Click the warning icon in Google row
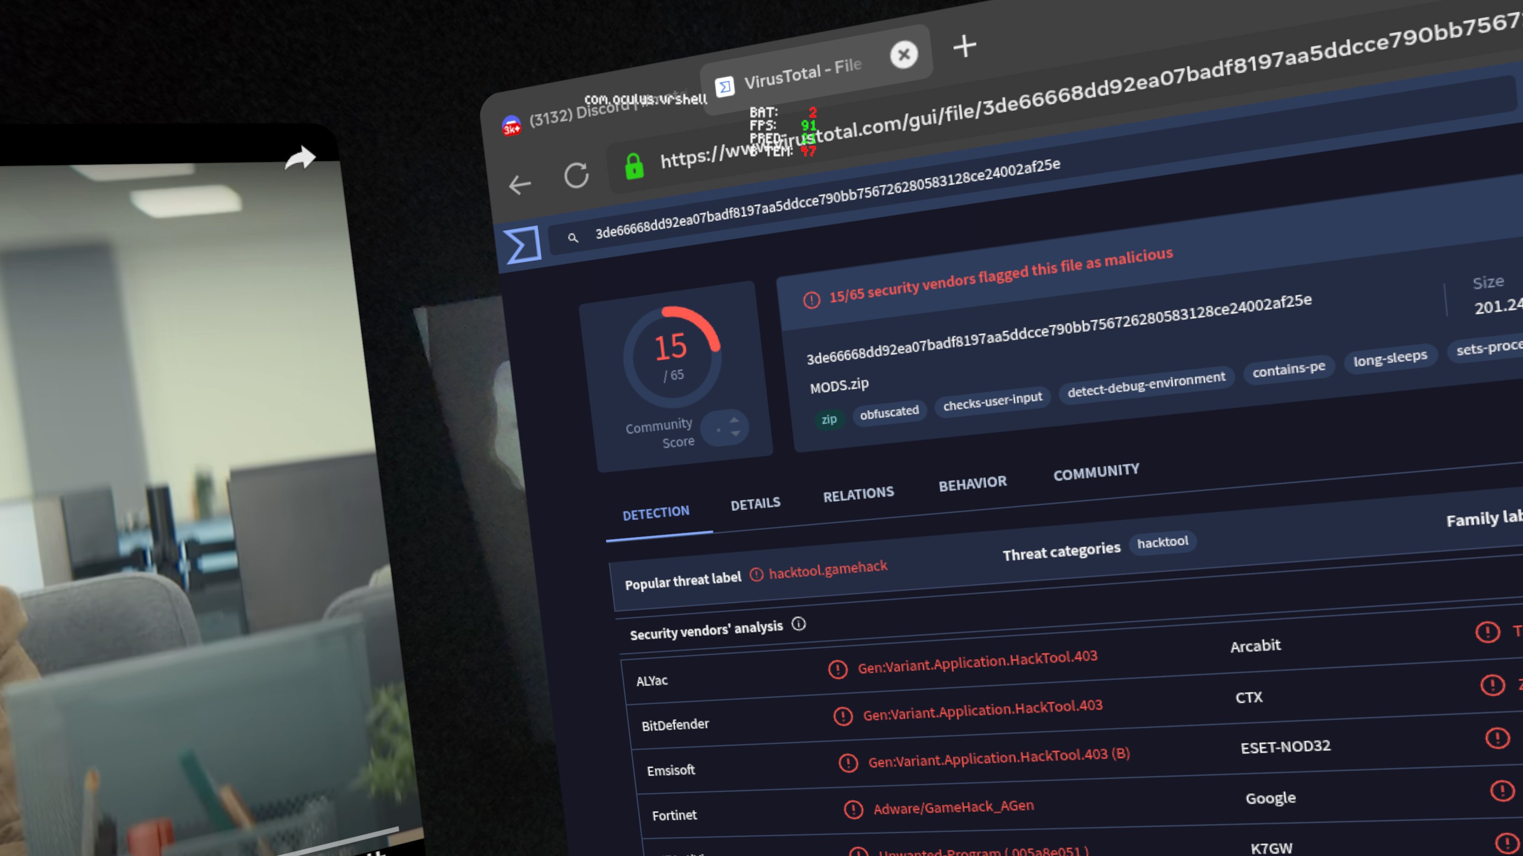 pyautogui.click(x=1502, y=791)
